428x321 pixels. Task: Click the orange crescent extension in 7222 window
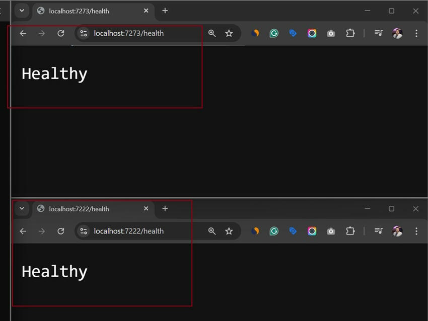pyautogui.click(x=255, y=231)
